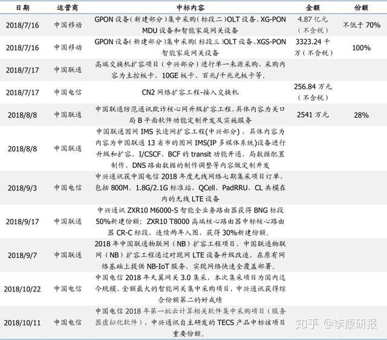Viewport: 387px width, 340px height.
Task: Click the 固网 IMS 长途网扩容工程 description
Action: (x=190, y=149)
